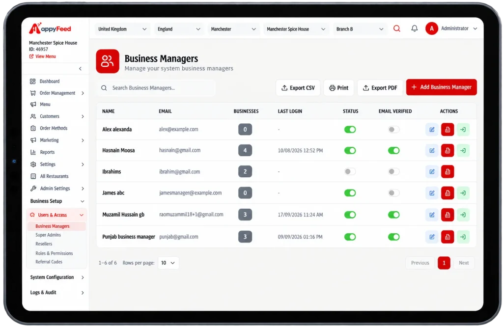The width and height of the screenshot is (503, 328).
Task: Open the England region dropdown
Action: [179, 29]
